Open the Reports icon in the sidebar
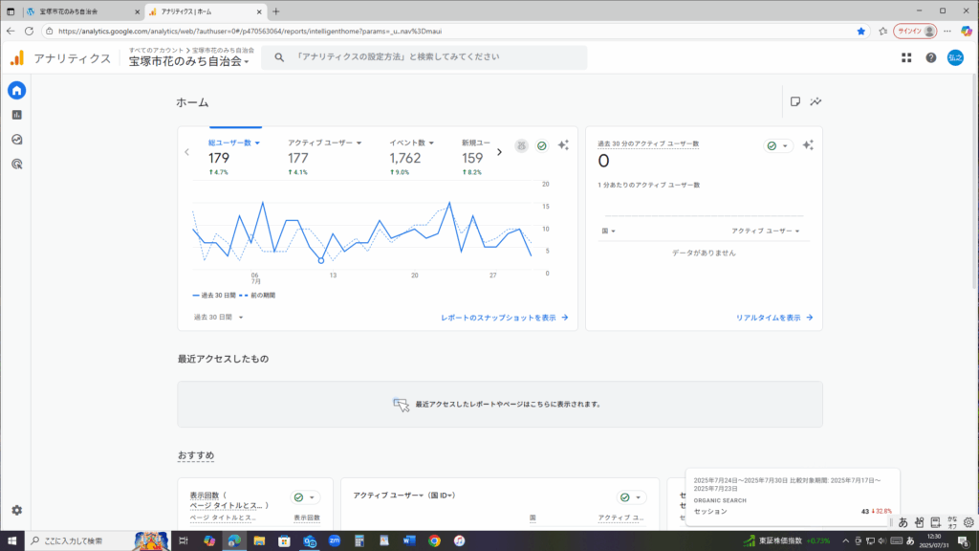The image size is (979, 551). (x=17, y=115)
